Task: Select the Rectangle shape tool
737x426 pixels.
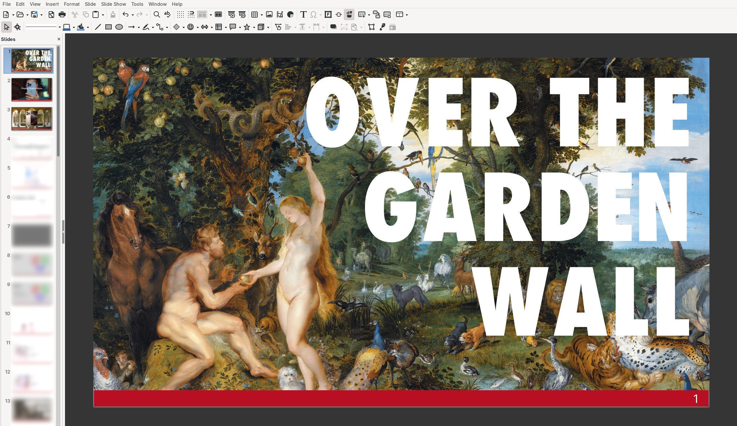Action: point(109,27)
